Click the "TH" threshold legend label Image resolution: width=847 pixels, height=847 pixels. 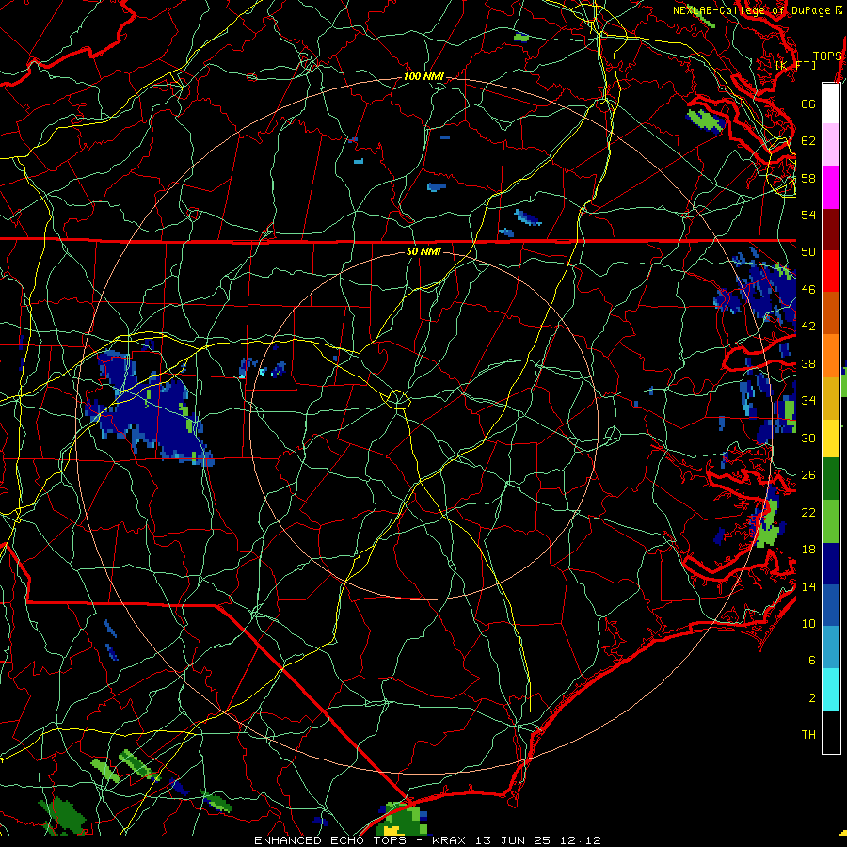[x=808, y=735]
